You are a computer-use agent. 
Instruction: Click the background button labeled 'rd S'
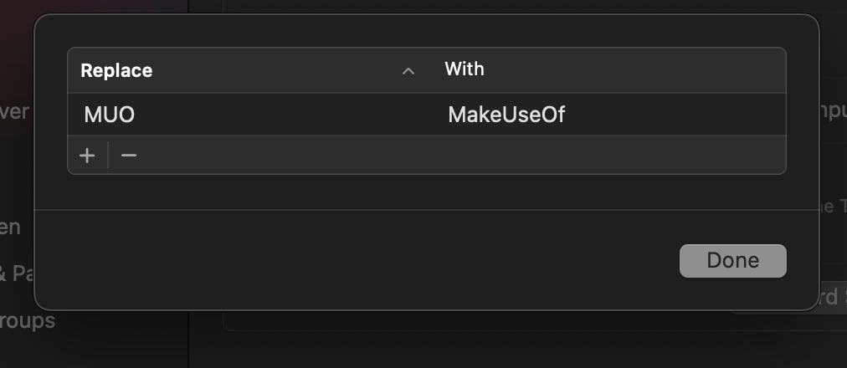coord(830,297)
